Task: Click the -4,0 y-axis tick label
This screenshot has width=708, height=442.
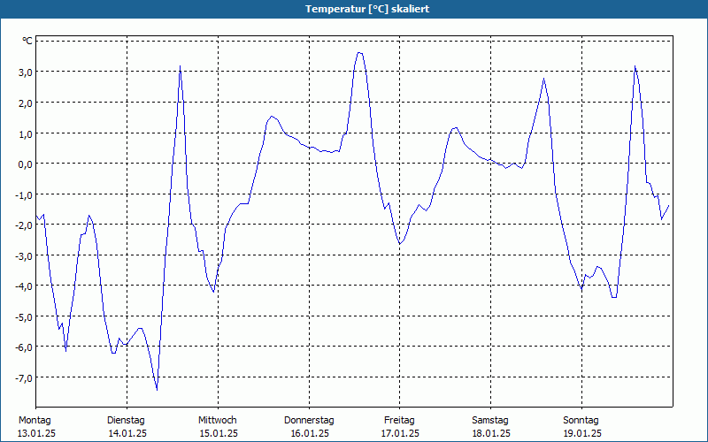Action: [23, 286]
